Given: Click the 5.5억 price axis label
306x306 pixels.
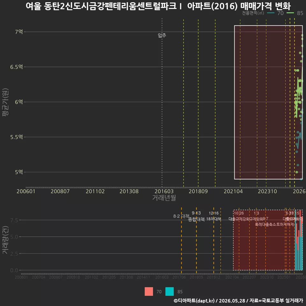Looking at the screenshot, I should 17,137.
